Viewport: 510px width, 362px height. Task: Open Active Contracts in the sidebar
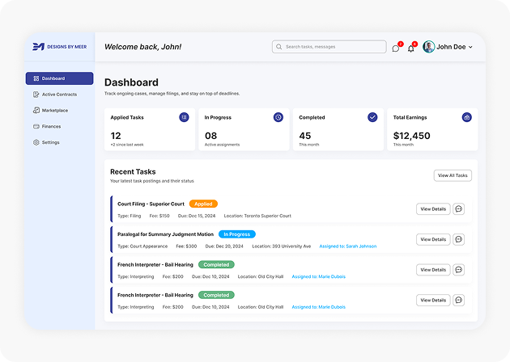(60, 95)
